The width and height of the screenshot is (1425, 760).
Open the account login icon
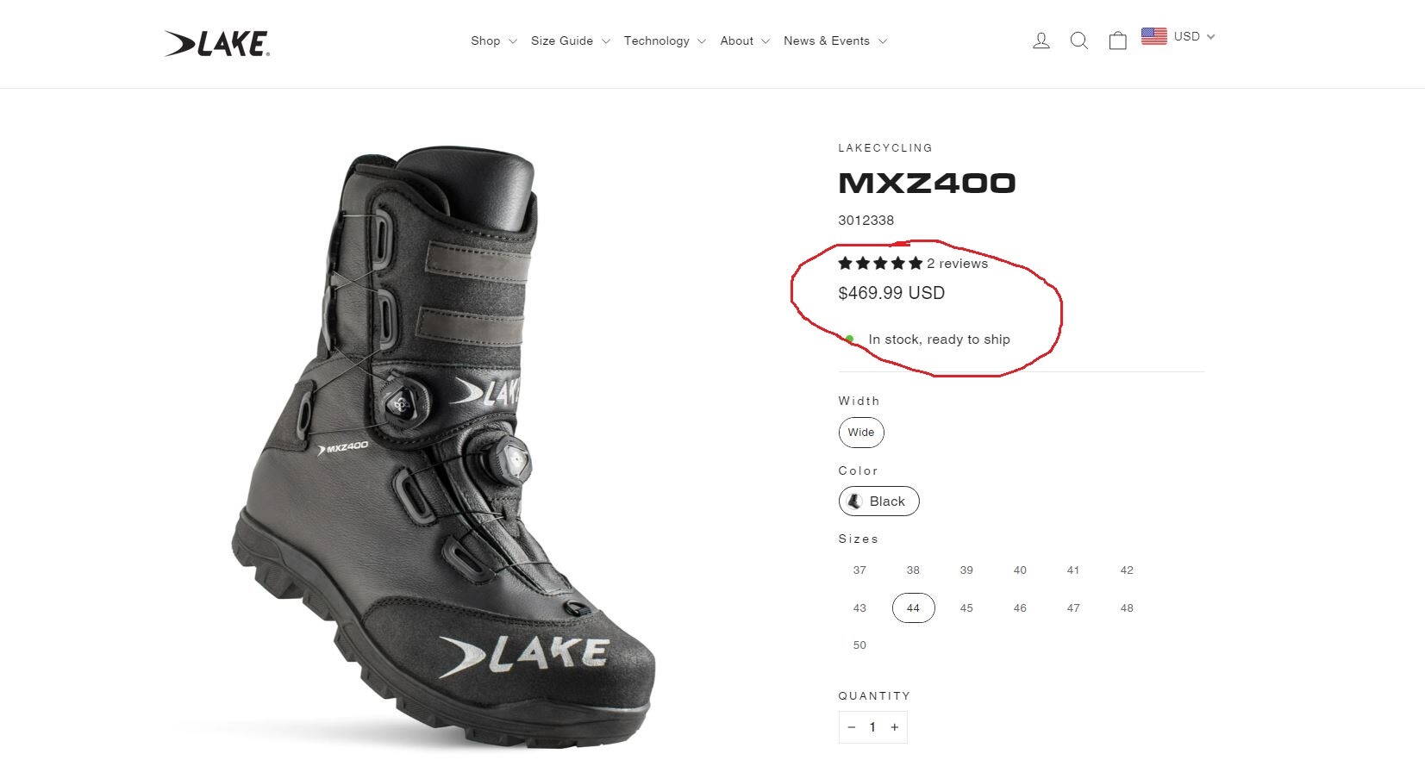click(x=1041, y=40)
